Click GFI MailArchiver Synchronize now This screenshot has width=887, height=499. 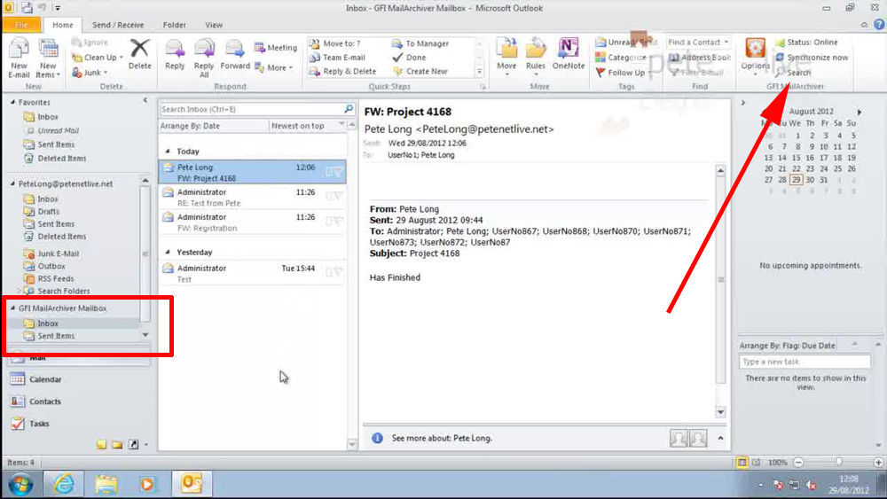click(812, 58)
